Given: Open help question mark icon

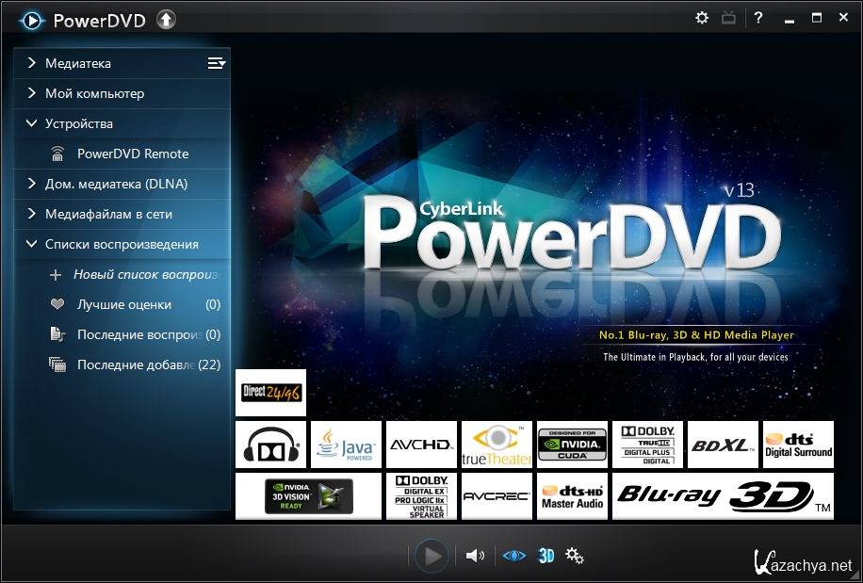Looking at the screenshot, I should click(758, 18).
